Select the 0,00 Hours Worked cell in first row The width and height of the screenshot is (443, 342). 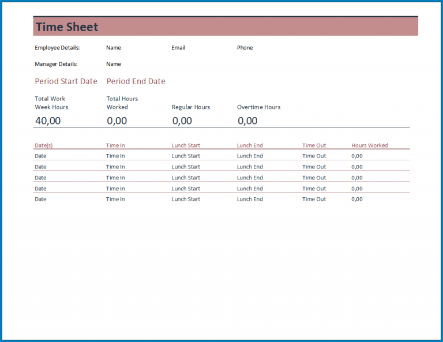coord(357,156)
